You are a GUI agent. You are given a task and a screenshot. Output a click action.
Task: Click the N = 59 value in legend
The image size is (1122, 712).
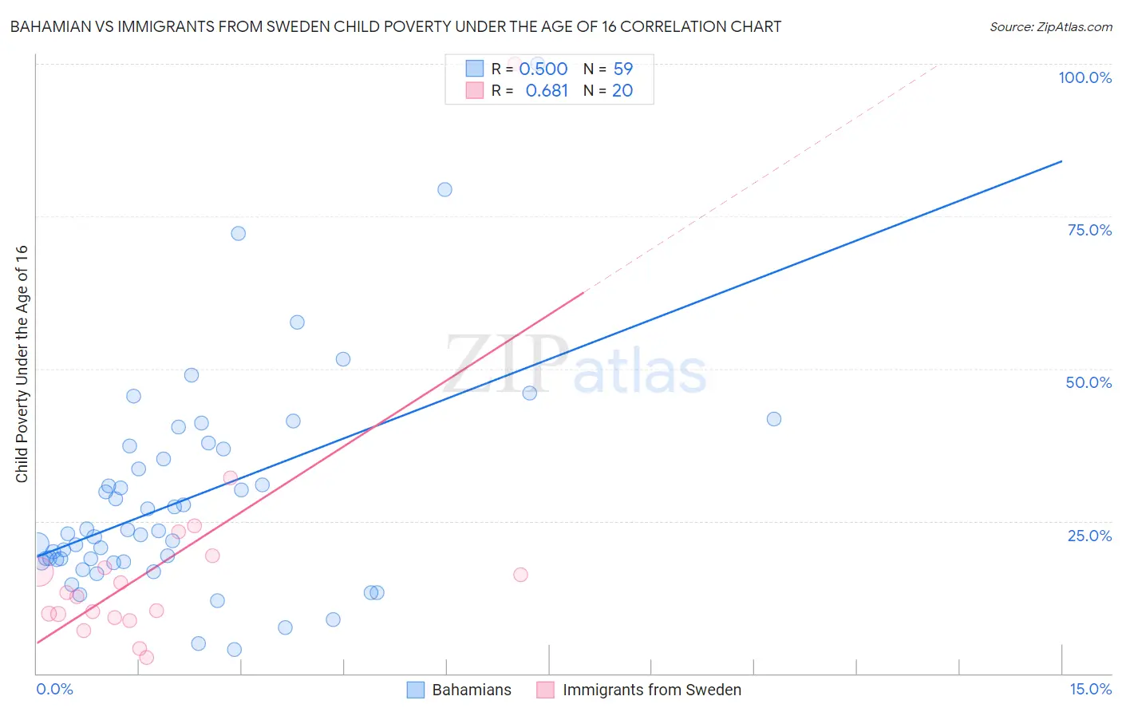point(608,69)
